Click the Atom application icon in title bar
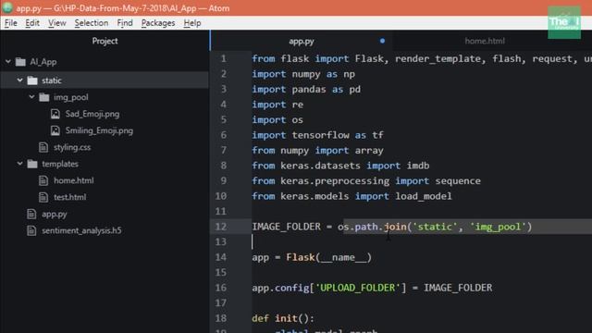This screenshot has height=333, width=592. tap(7, 8)
